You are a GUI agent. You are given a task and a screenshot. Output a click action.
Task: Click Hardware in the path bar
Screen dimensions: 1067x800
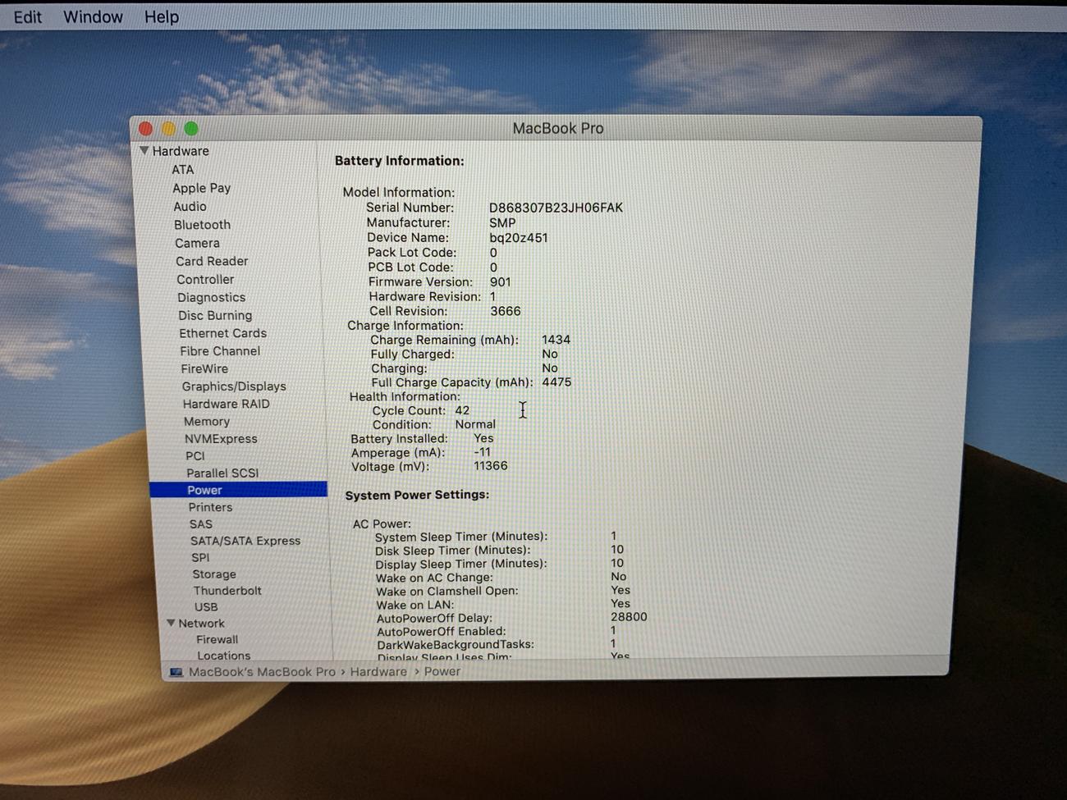click(x=378, y=672)
